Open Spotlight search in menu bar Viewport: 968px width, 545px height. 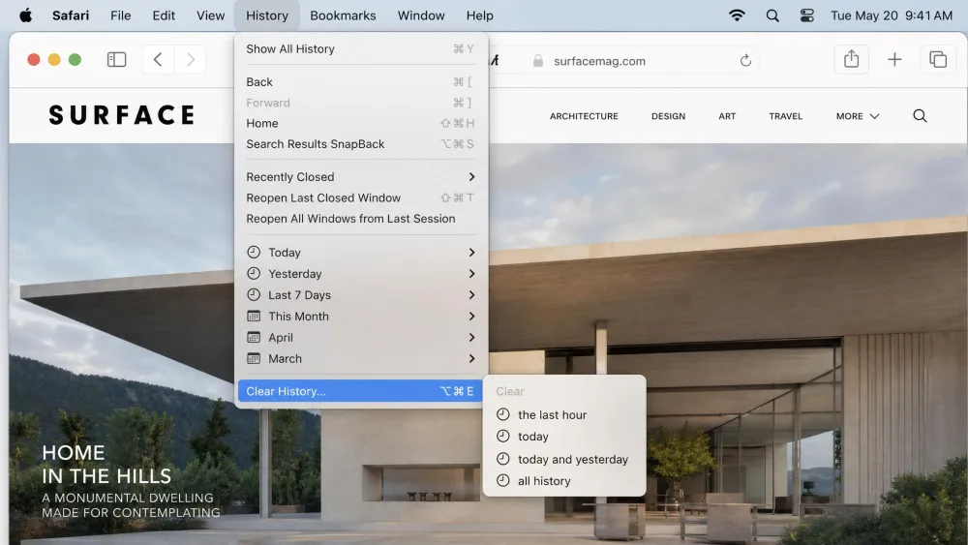(x=772, y=15)
